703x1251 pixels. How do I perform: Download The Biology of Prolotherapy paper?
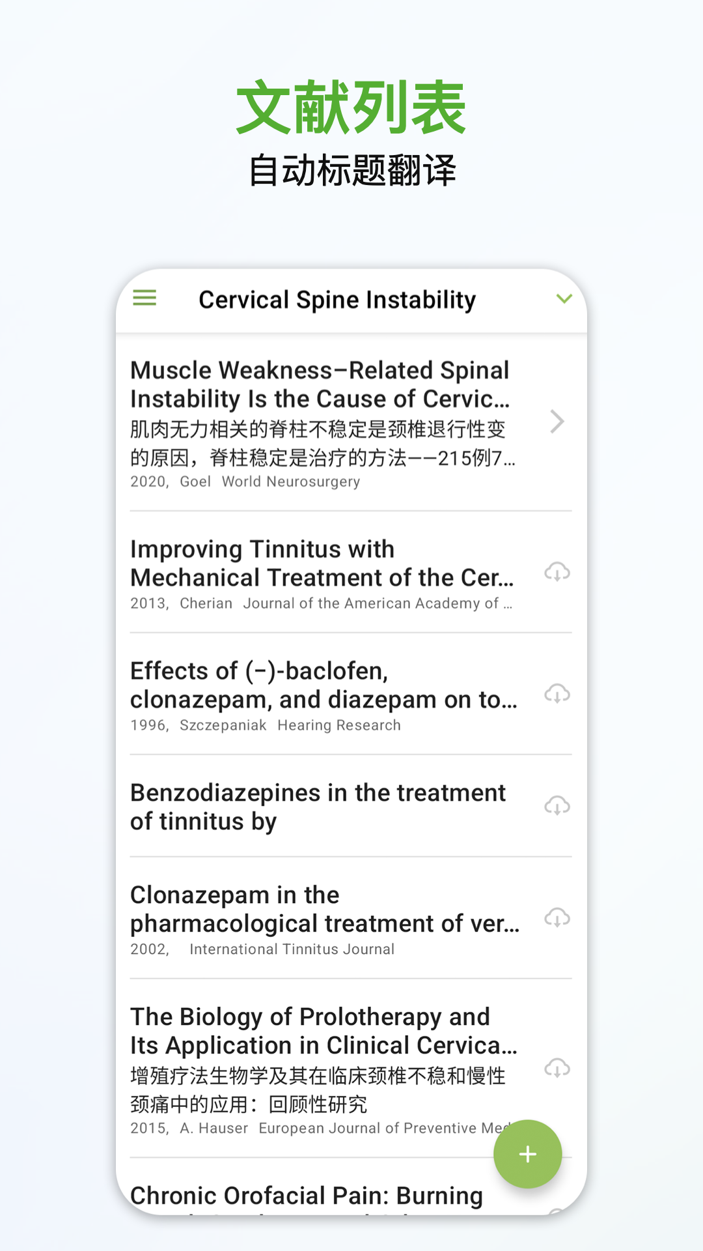557,1069
